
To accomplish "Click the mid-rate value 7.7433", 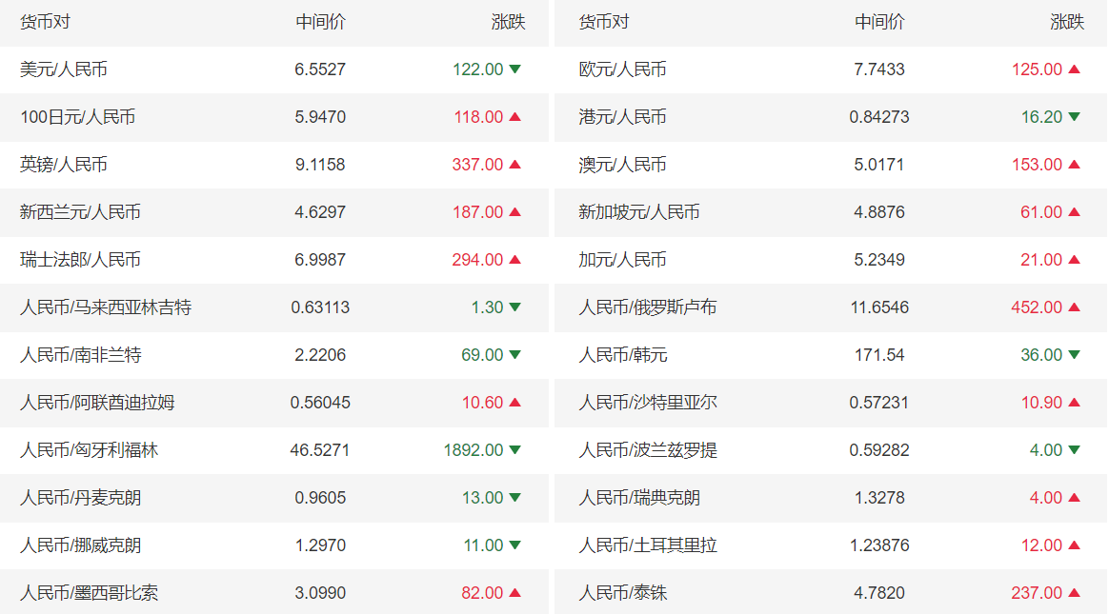I will pos(879,69).
